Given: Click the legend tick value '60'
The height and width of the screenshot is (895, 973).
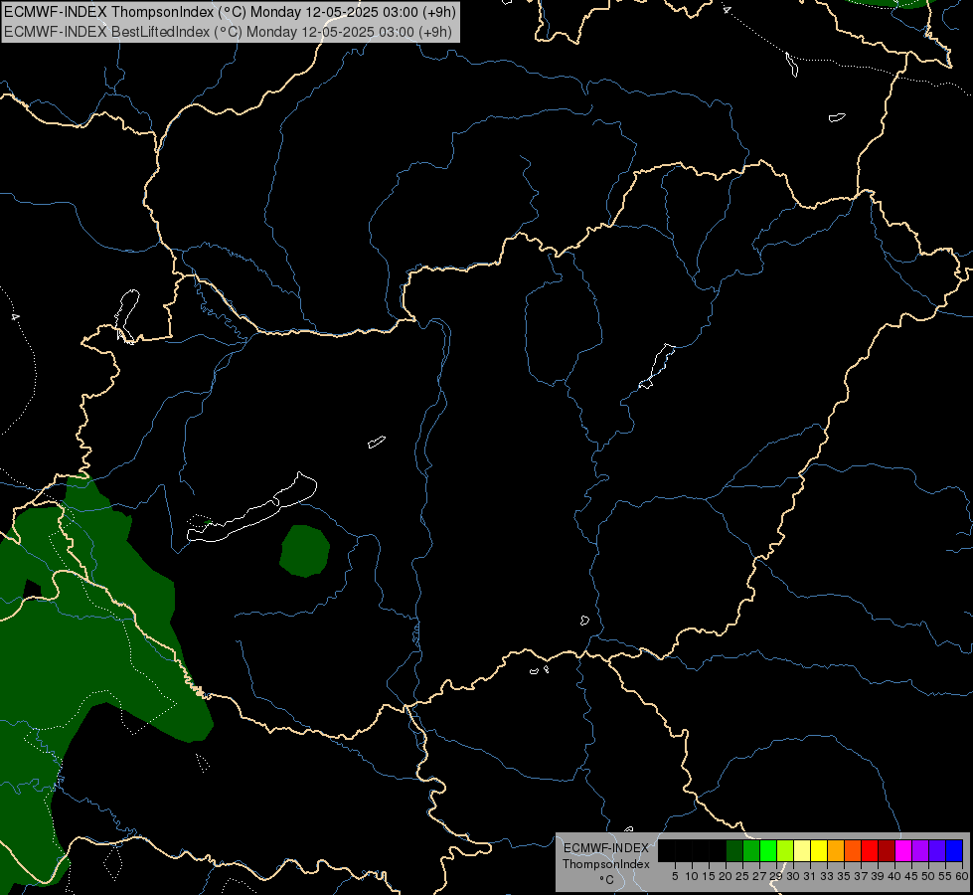Looking at the screenshot, I should coord(962,876).
